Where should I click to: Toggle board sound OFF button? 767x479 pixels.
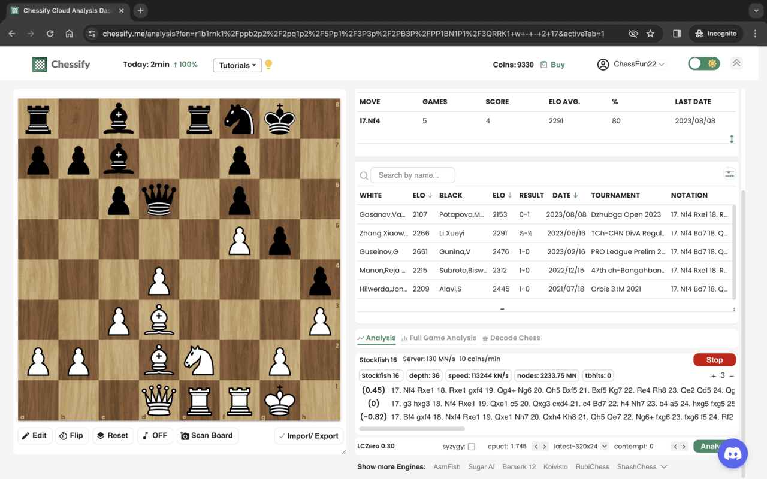(155, 436)
